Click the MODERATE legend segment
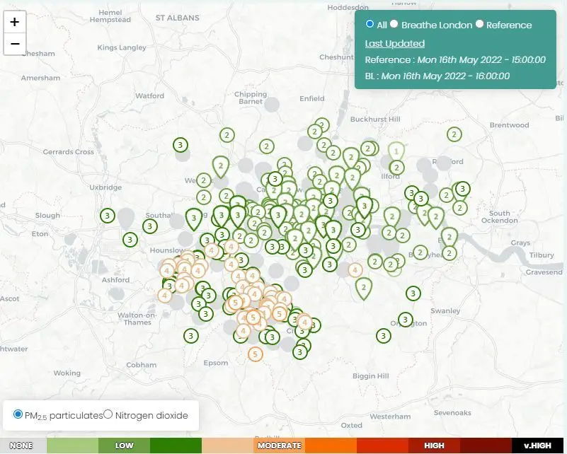Screen dimensions: 567x454 (279, 446)
